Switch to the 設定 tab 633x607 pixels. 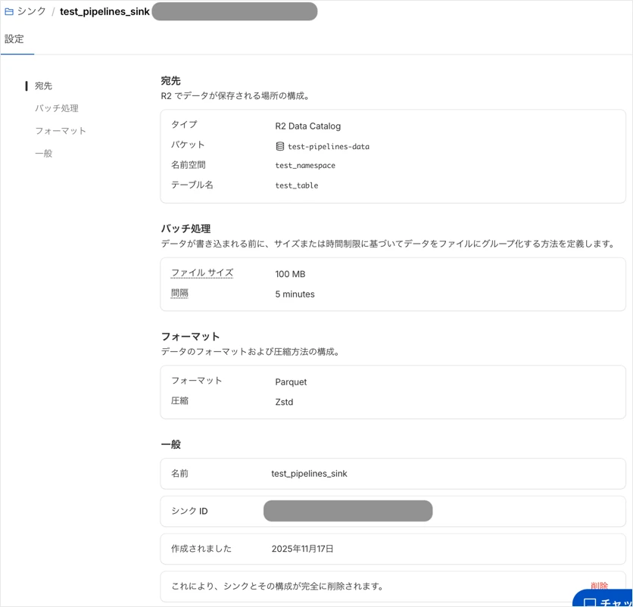(15, 37)
